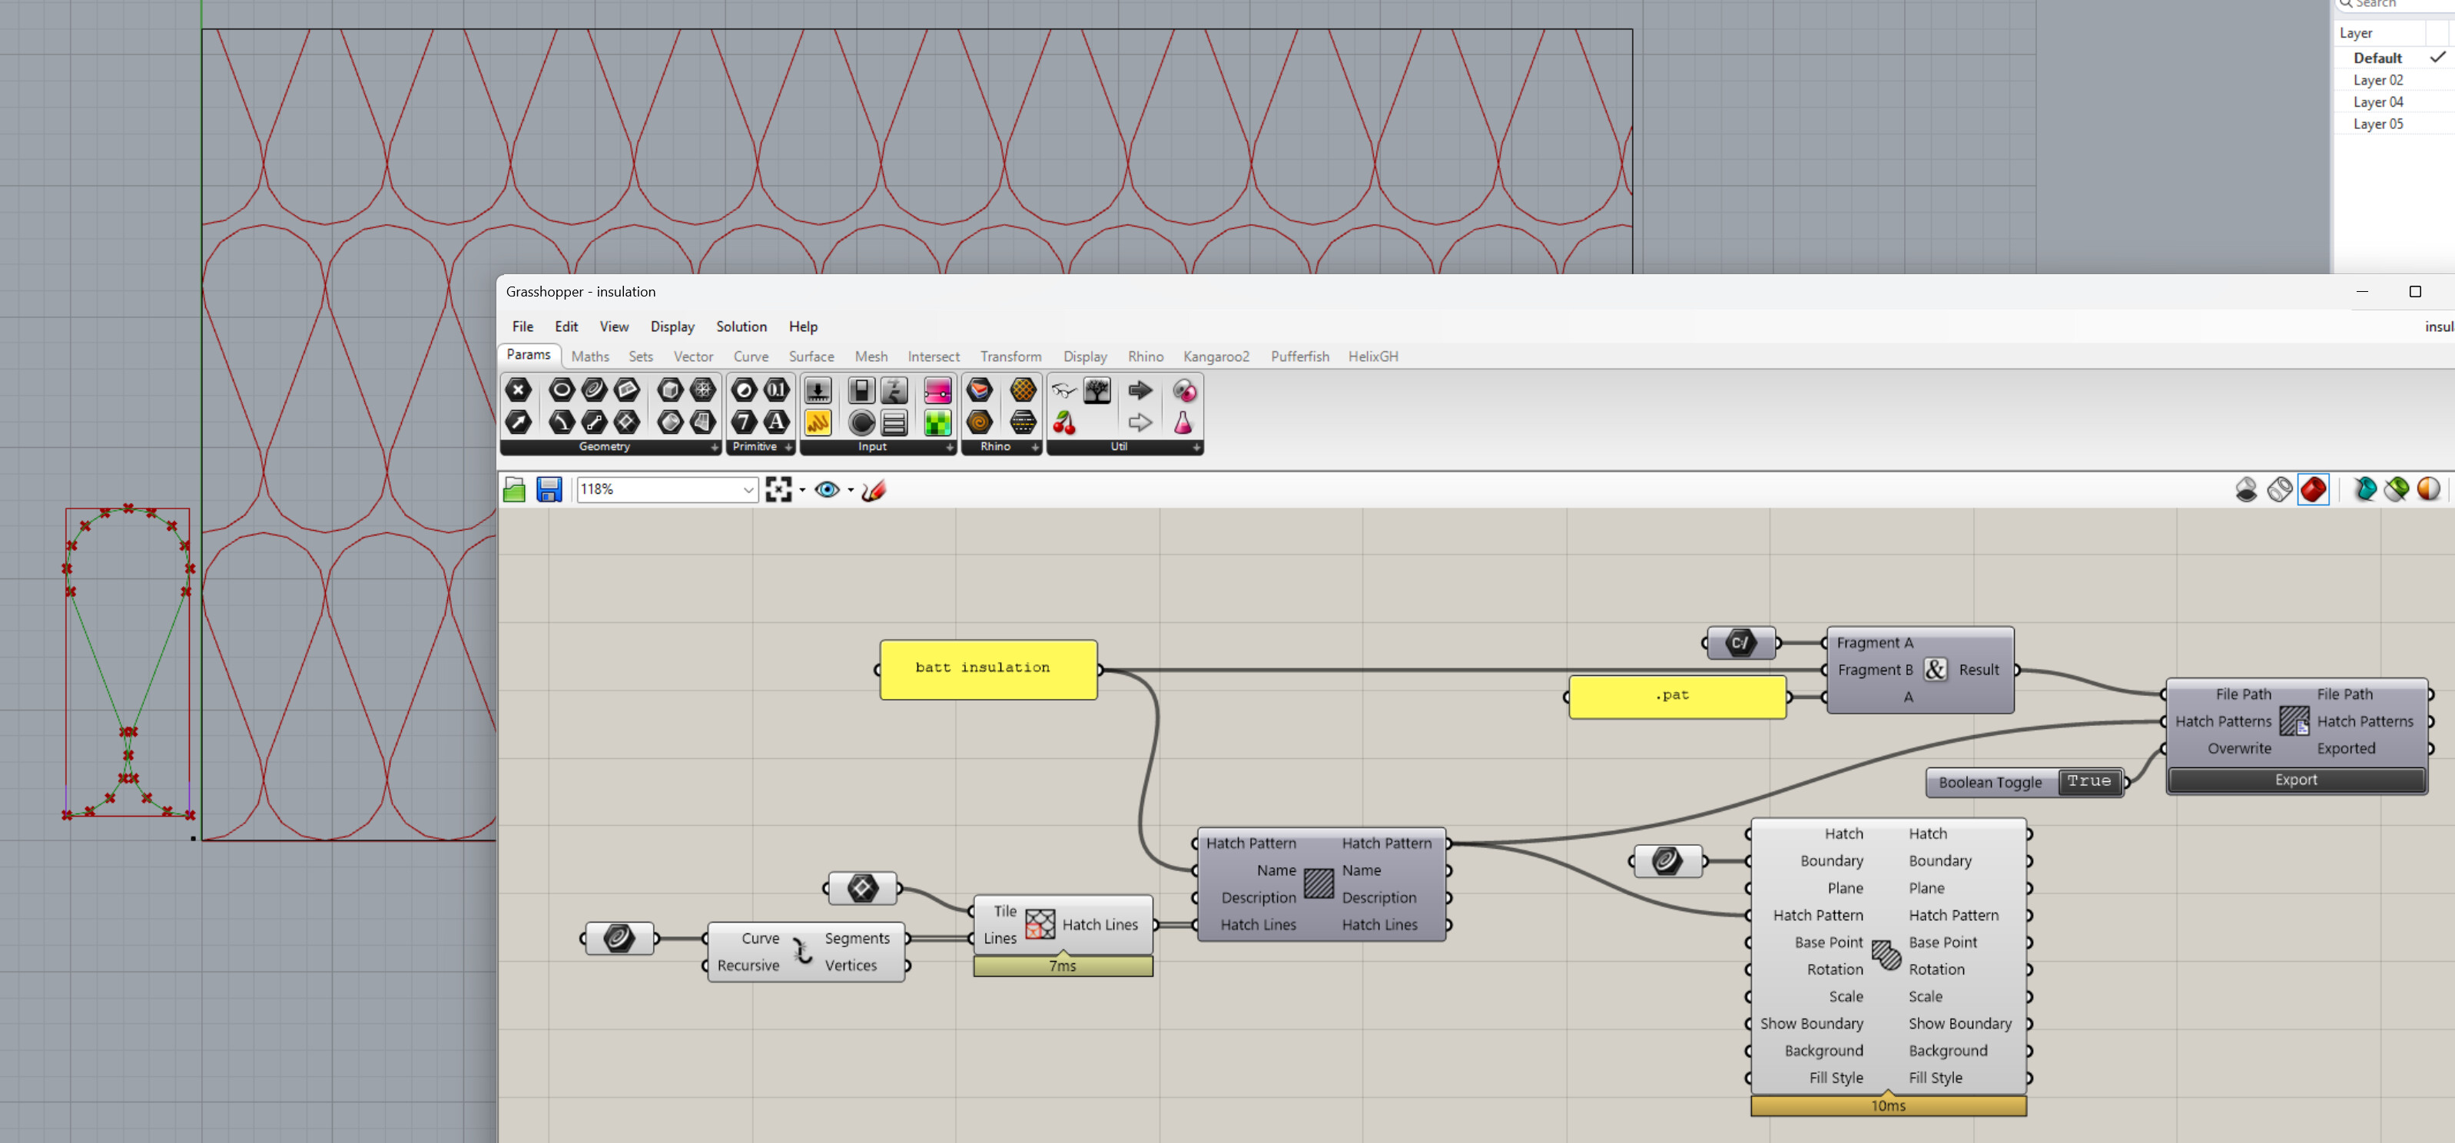Pick the Param Viewer tree icon
The image size is (2455, 1143).
1097,389
